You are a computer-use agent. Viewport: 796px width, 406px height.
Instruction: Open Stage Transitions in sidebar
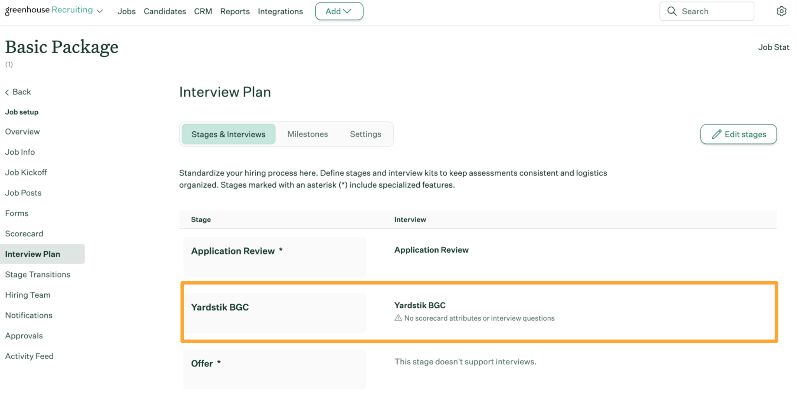click(38, 274)
